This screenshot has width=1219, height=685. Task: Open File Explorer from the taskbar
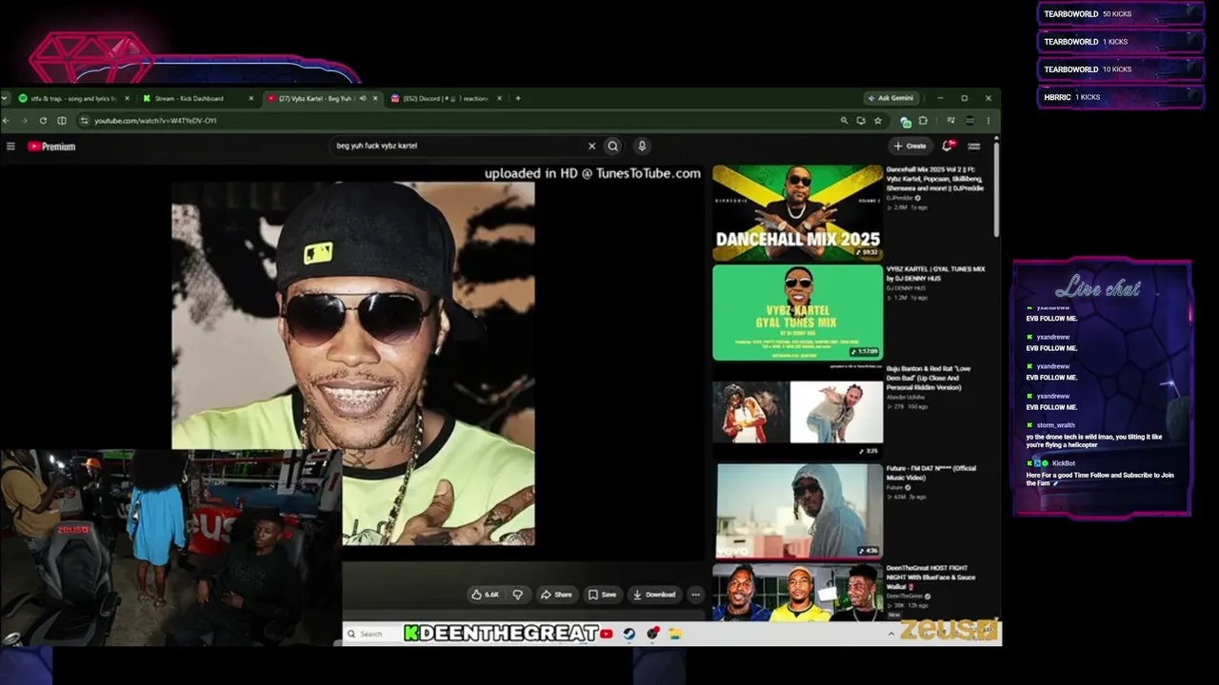click(675, 634)
